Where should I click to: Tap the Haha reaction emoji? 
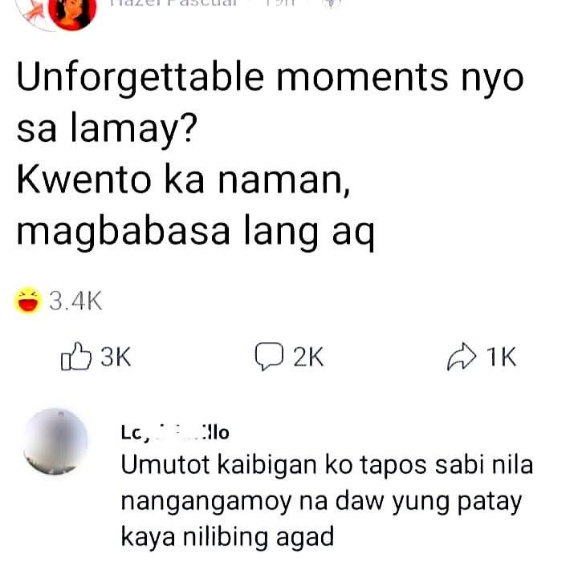click(27, 301)
